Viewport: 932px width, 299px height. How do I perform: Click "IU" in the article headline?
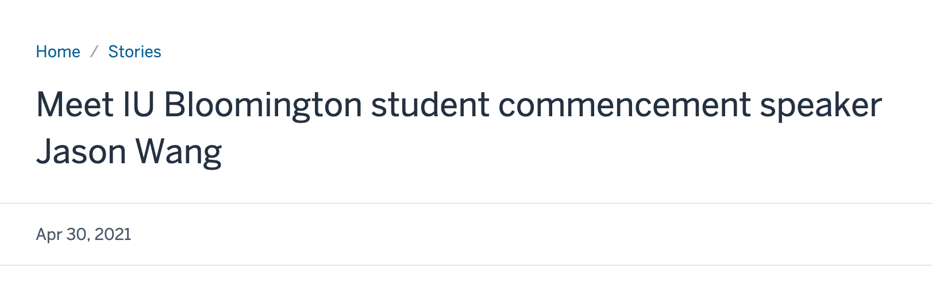coord(138,105)
